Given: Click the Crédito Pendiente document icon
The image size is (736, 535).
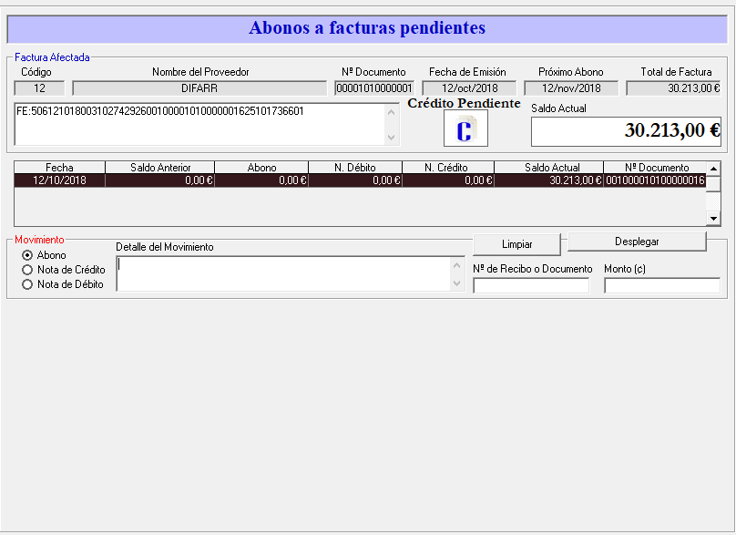Looking at the screenshot, I should click(x=465, y=129).
